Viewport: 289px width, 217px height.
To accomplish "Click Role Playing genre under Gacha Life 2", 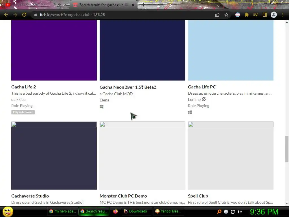I will [22, 106].
